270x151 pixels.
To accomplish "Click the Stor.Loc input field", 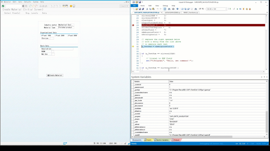I will point(52,38).
